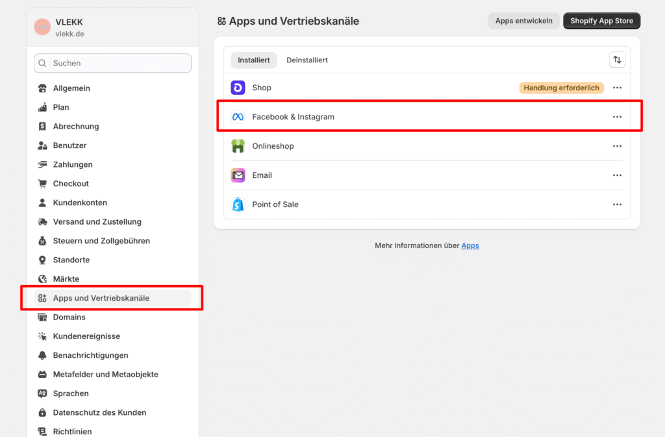The height and width of the screenshot is (437, 665).
Task: Open the three-dot menu for Email
Action: (x=617, y=175)
